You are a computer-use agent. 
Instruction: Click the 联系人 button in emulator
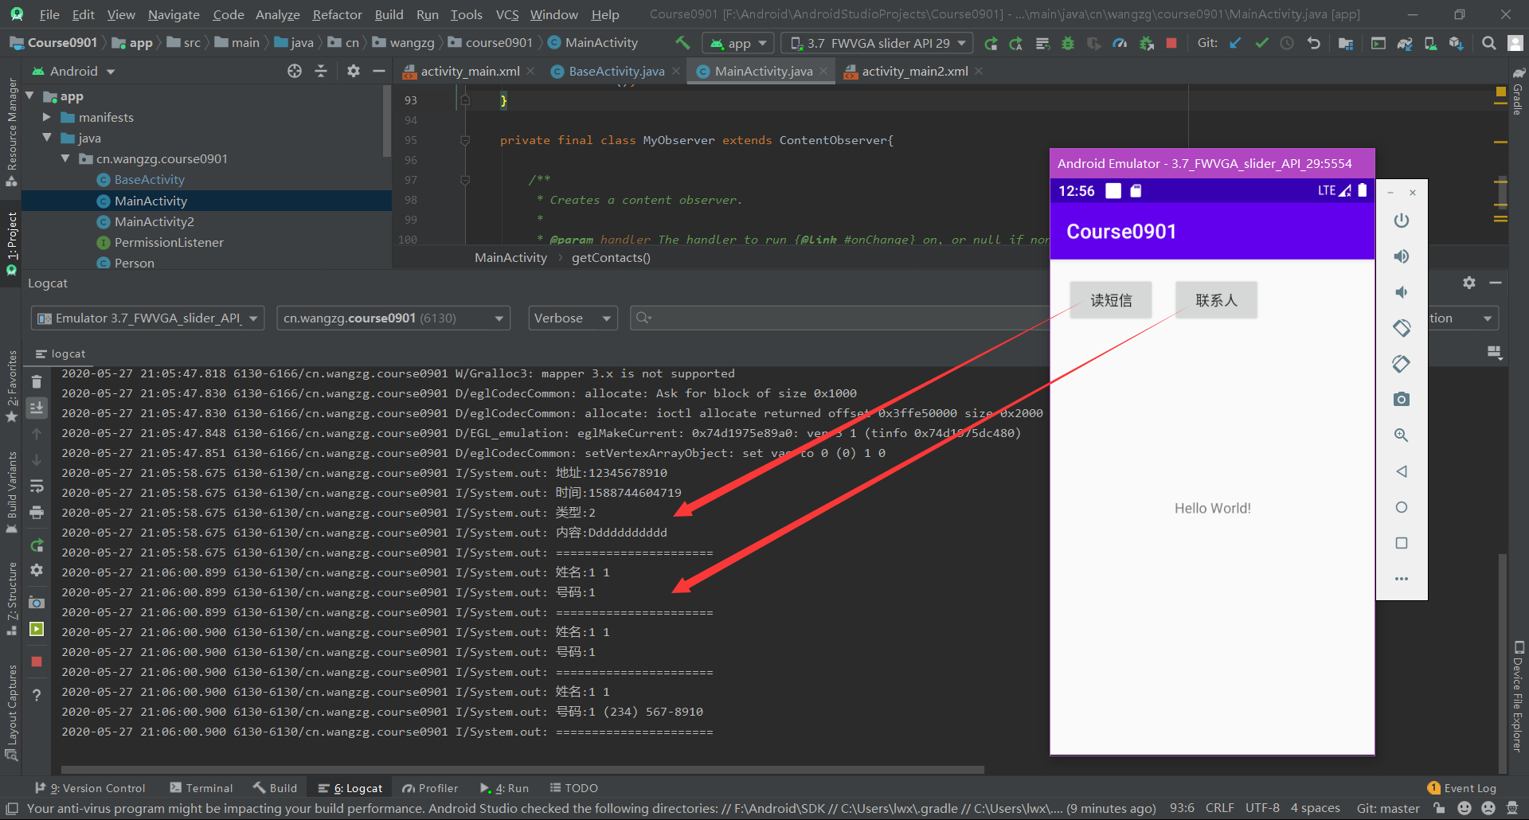click(x=1216, y=300)
